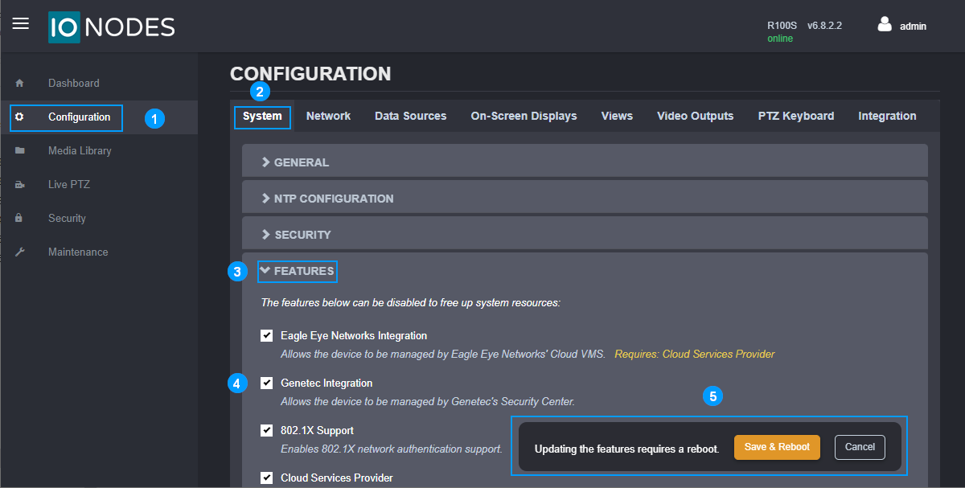Disable the Cloud Services Provider feature
Image resolution: width=965 pixels, height=488 pixels.
266,478
